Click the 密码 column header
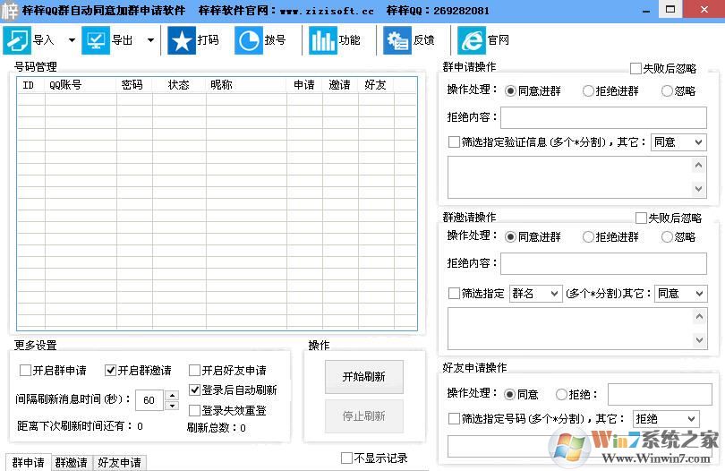 (x=134, y=85)
